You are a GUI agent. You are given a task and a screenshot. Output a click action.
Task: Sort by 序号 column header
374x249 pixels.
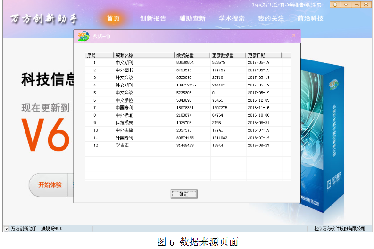pos(99,55)
